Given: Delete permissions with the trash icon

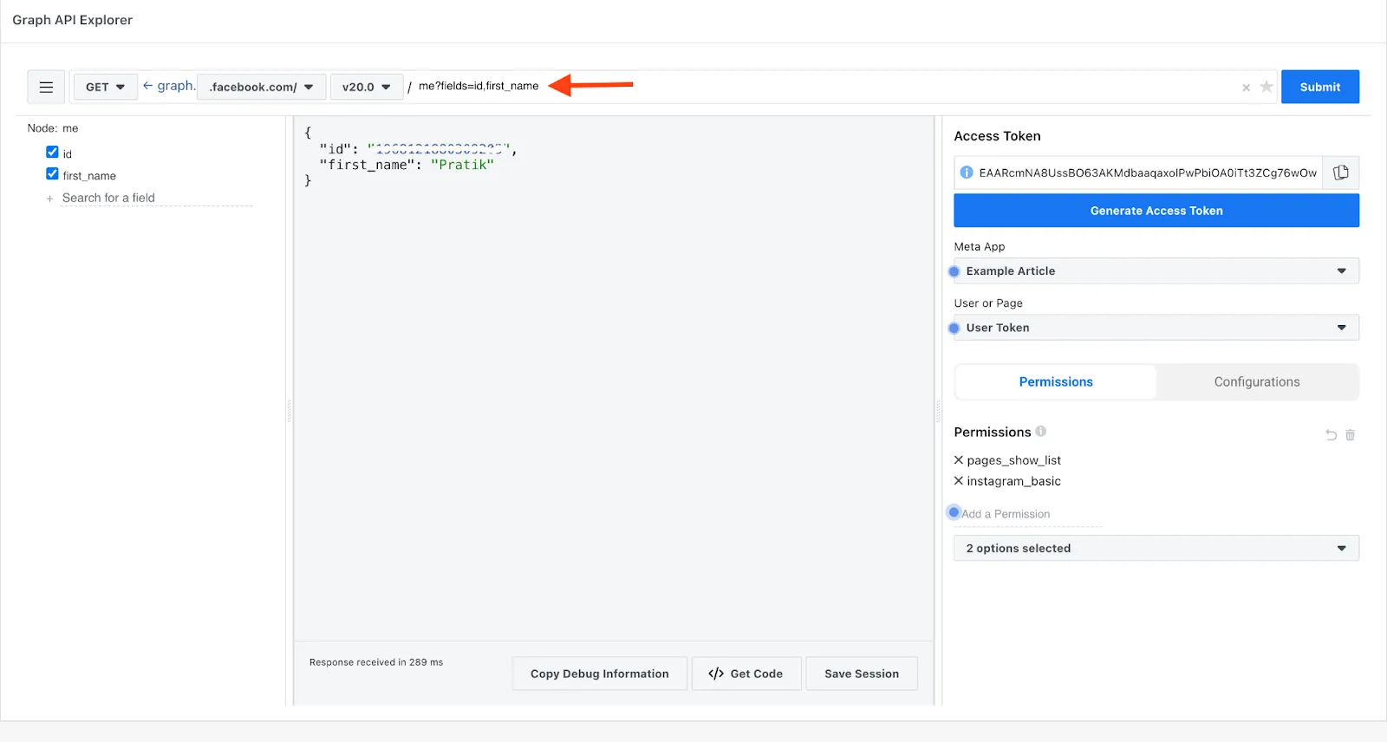Looking at the screenshot, I should point(1350,435).
